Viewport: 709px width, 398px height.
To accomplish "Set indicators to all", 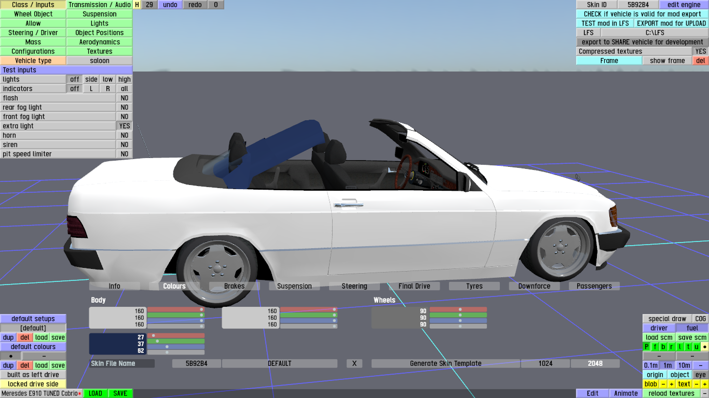I will point(125,89).
